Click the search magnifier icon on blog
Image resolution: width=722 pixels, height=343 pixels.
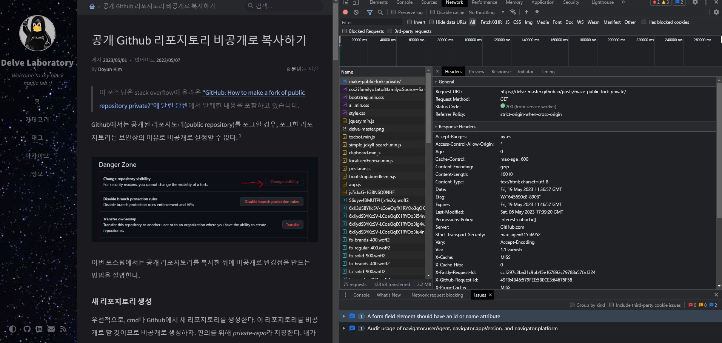click(250, 6)
